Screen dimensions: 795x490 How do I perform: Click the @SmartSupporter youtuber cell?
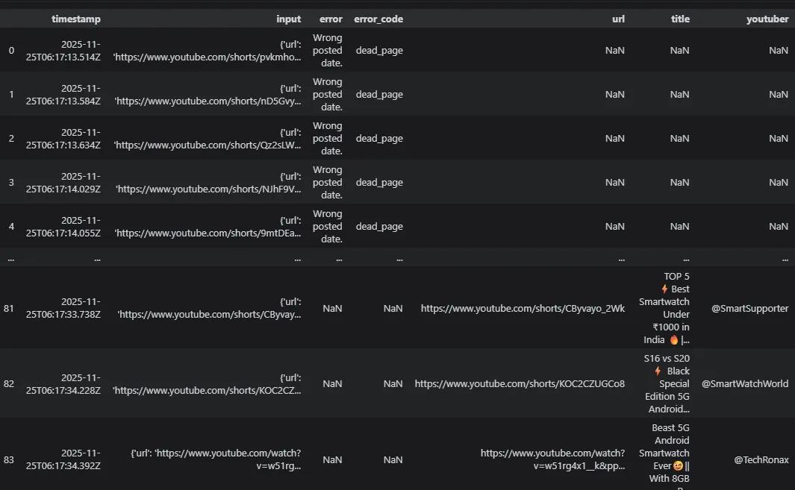748,308
